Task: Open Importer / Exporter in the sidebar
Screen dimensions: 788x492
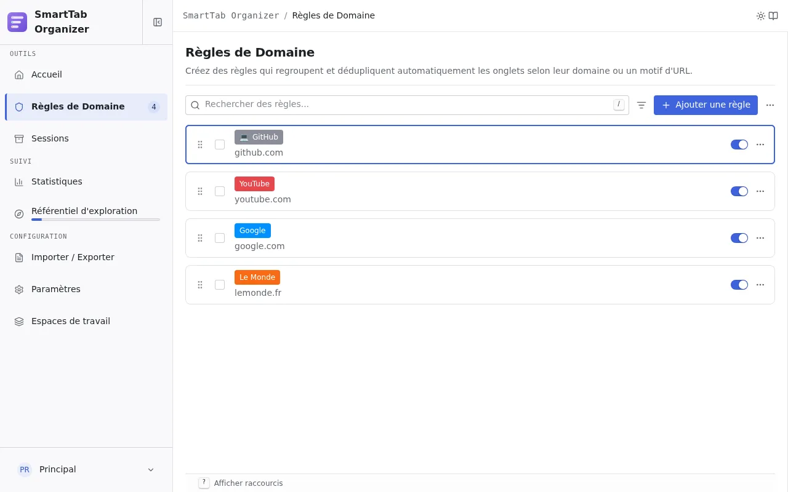Action: click(86, 258)
